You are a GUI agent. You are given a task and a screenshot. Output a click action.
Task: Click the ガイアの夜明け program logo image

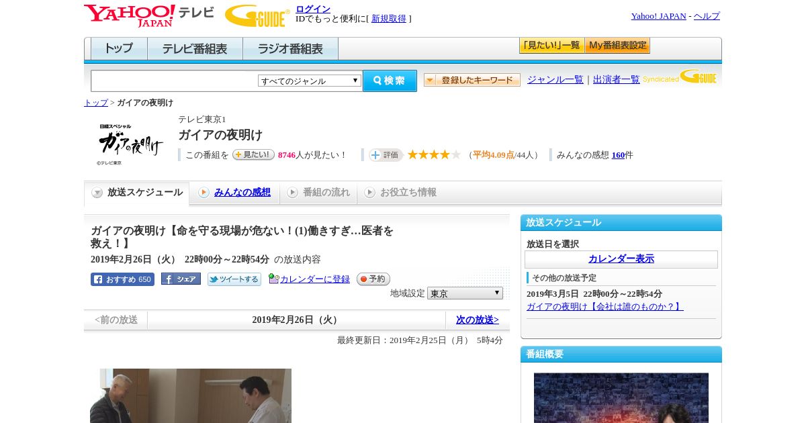click(130, 144)
